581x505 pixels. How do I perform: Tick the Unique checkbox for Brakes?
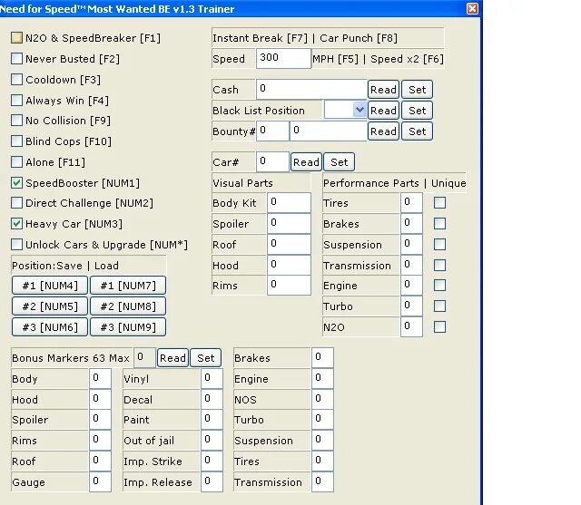click(439, 223)
